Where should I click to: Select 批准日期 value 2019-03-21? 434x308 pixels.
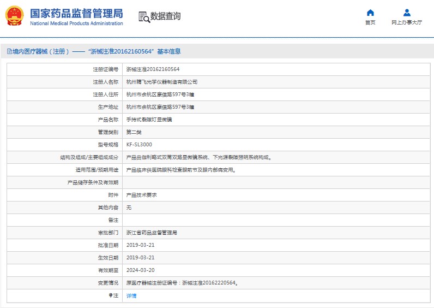pyautogui.click(x=140, y=245)
